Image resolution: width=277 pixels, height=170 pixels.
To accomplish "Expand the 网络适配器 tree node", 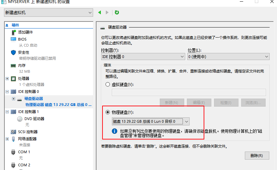I will 7,139.
